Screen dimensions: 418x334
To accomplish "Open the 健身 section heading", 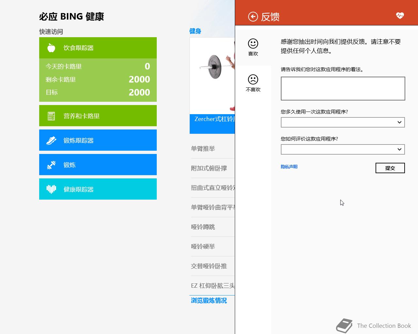I will pyautogui.click(x=195, y=31).
